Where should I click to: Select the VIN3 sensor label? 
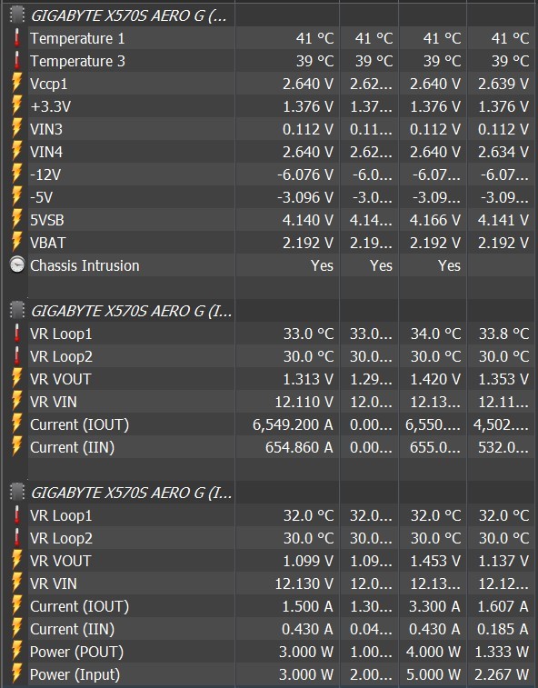tap(46, 129)
